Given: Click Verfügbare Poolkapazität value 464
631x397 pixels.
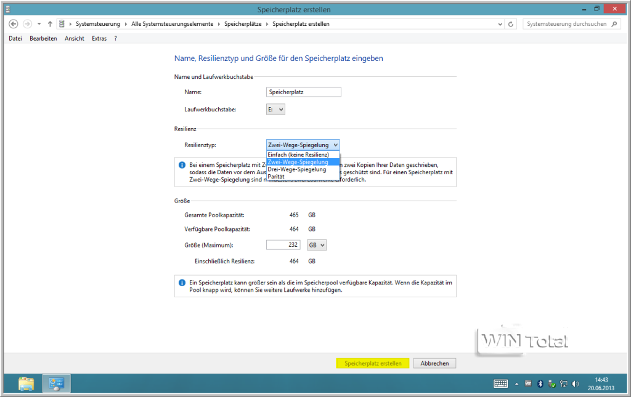Looking at the screenshot, I should (x=294, y=229).
